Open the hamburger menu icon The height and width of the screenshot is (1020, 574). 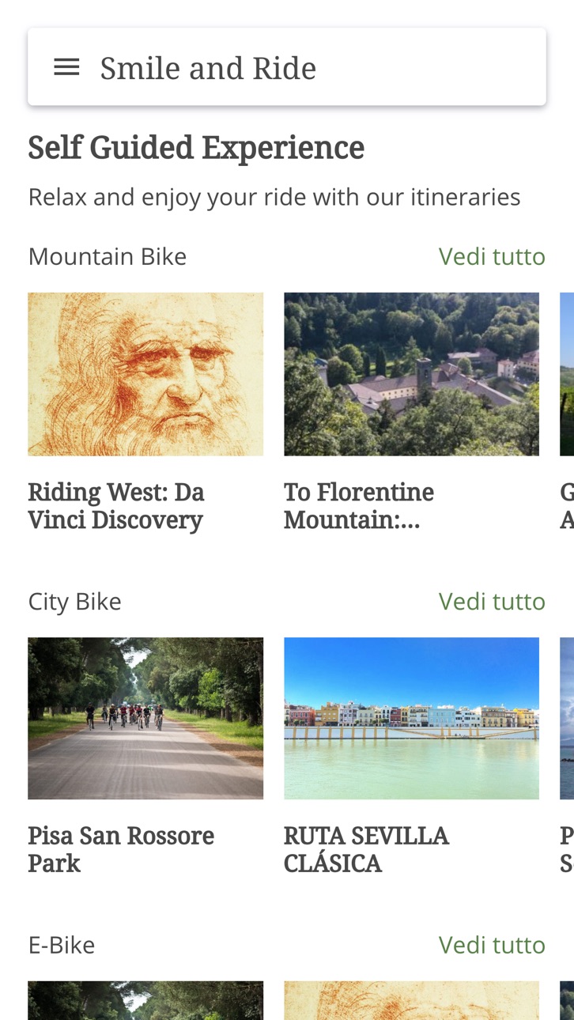coord(66,67)
